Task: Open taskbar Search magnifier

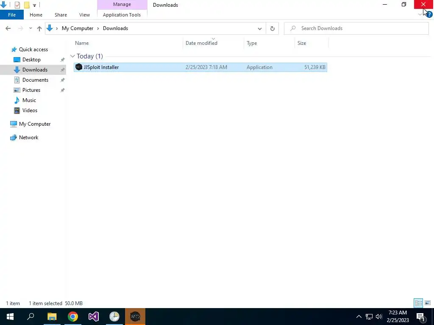Action: point(31,317)
